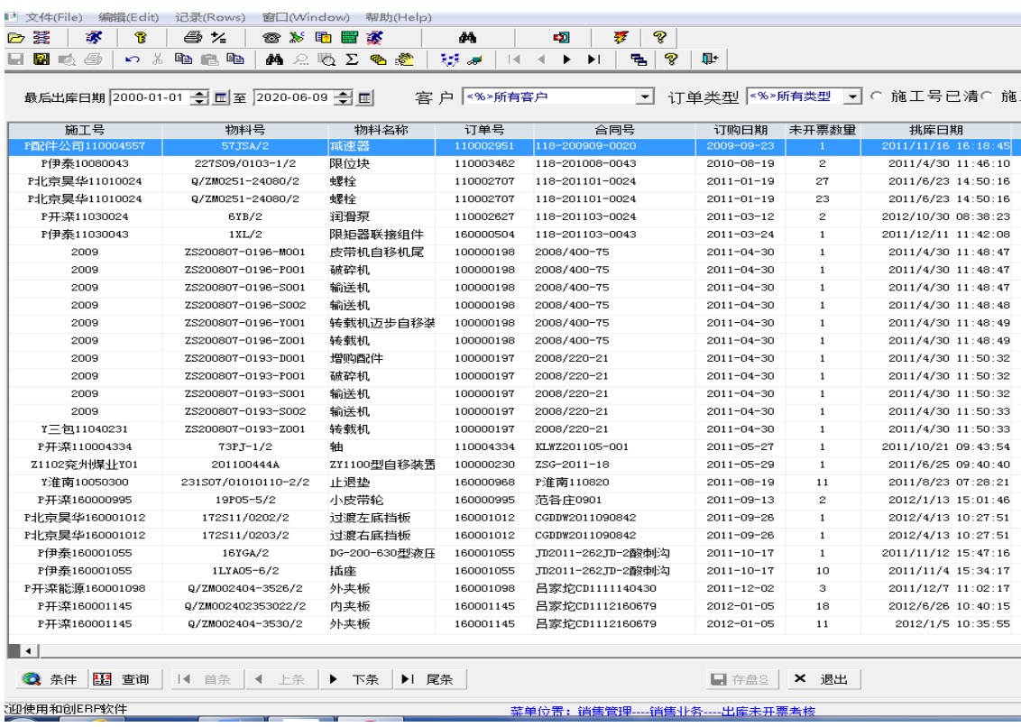
Task: Click the horizontal scrollbar left arrow
Action: click(x=29, y=650)
